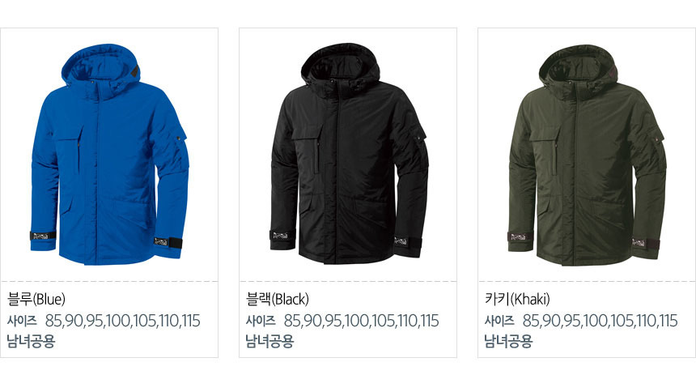
Task: Click the size list under Khaki jacket
Action: 601,321
